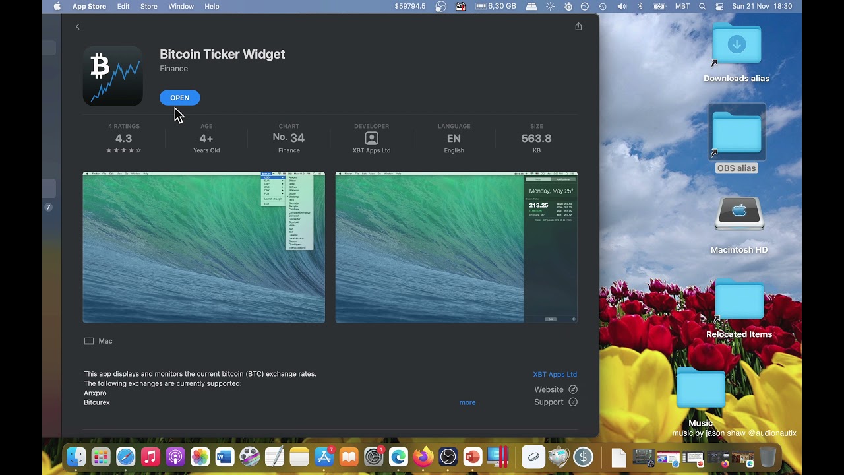Open the Time Machine menu bar icon
The height and width of the screenshot is (475, 844).
click(x=602, y=6)
